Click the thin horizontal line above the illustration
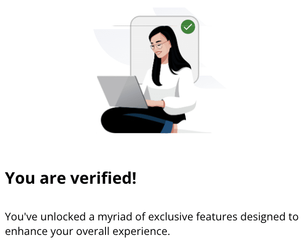 [122, 26]
